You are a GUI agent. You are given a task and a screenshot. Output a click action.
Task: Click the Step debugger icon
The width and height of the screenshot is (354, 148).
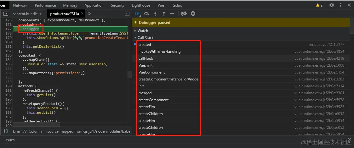[173, 14]
